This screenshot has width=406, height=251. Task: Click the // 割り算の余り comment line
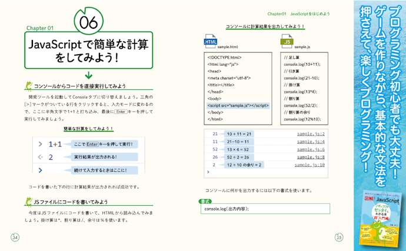click(x=297, y=112)
